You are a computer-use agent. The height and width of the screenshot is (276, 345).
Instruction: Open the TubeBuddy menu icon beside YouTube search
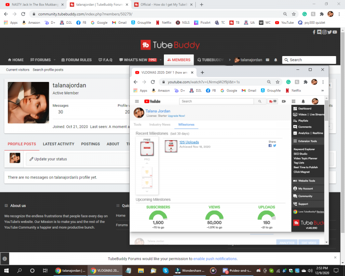[x=273, y=101]
